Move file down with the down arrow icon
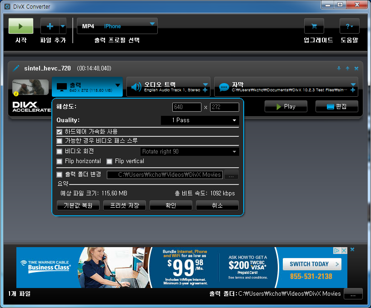371x308 pixels. click(339, 68)
